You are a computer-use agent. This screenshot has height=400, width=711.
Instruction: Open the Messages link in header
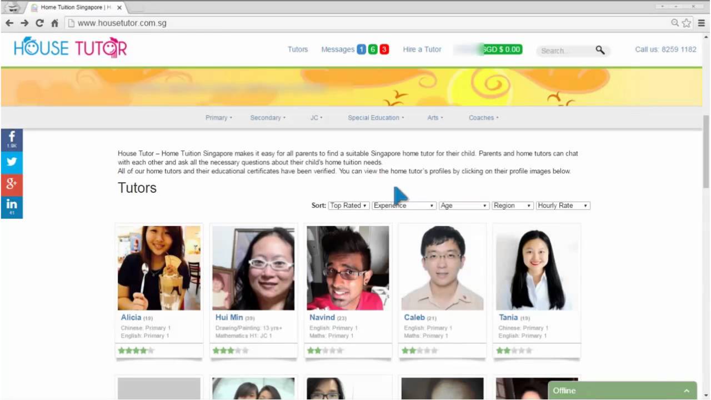pyautogui.click(x=338, y=49)
